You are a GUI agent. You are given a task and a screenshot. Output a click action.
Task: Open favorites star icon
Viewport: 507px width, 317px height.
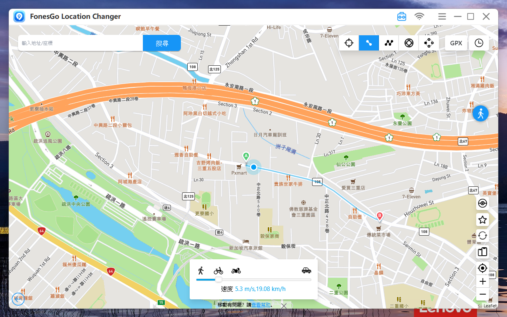483,220
